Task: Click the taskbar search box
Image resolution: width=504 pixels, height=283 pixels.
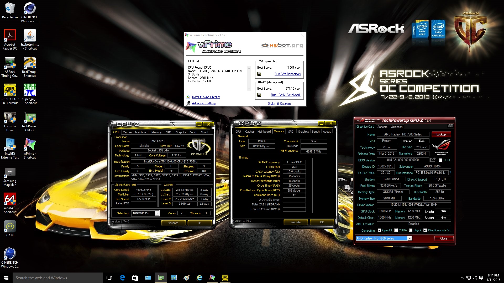Action: 58,278
